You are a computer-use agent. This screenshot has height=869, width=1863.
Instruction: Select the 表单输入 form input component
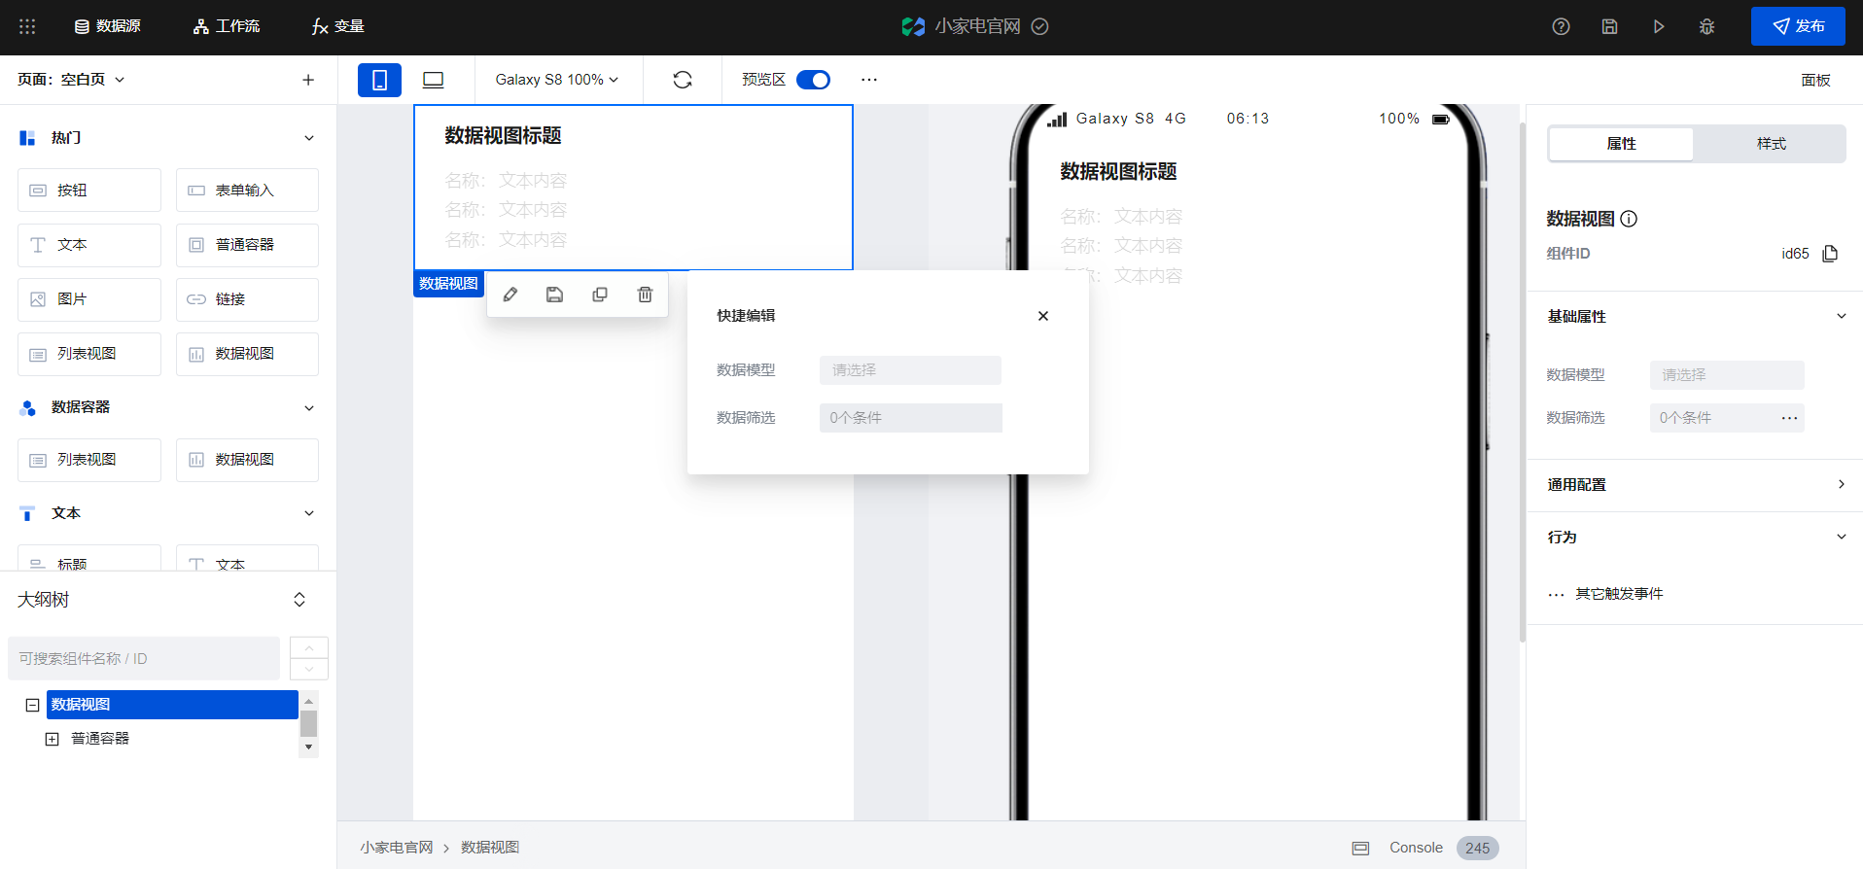point(247,191)
